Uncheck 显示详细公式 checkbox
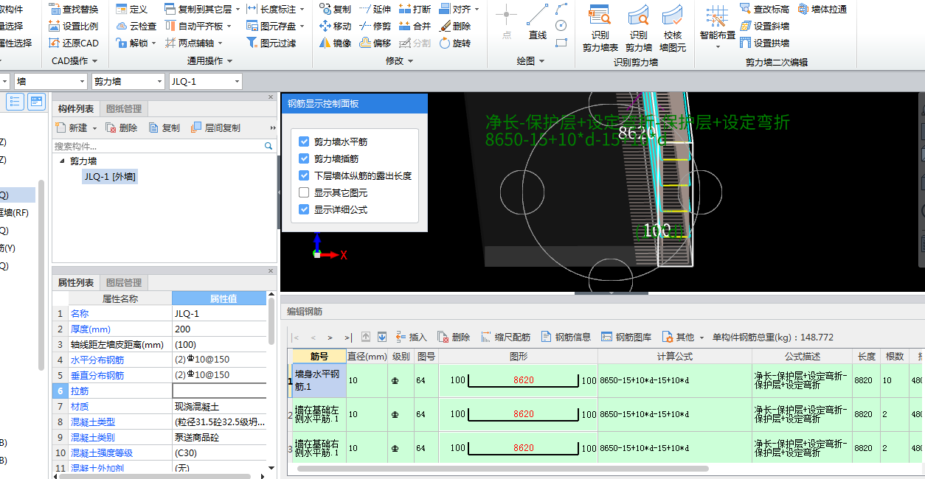Image resolution: width=925 pixels, height=479 pixels. (x=304, y=209)
